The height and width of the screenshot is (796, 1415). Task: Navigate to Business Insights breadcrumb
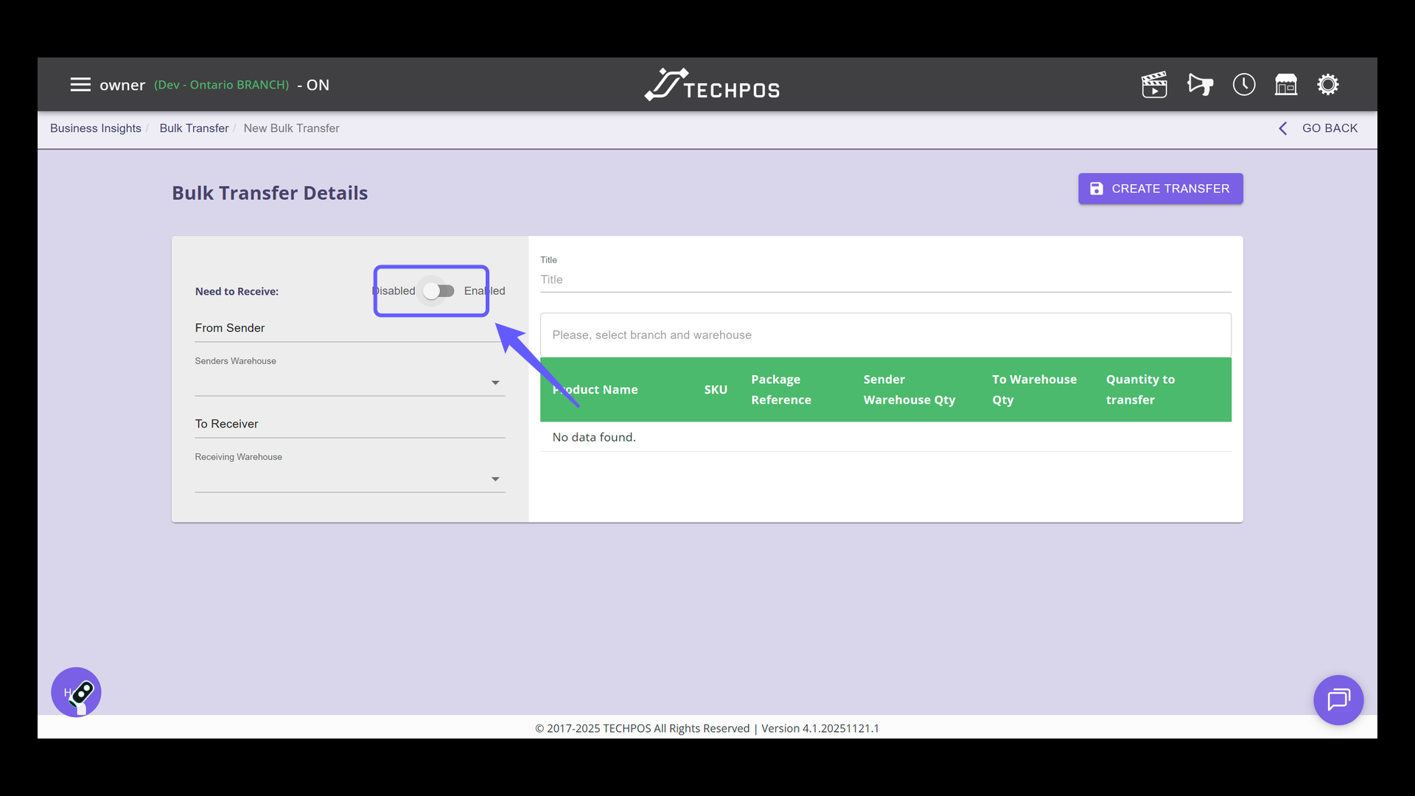coord(95,128)
